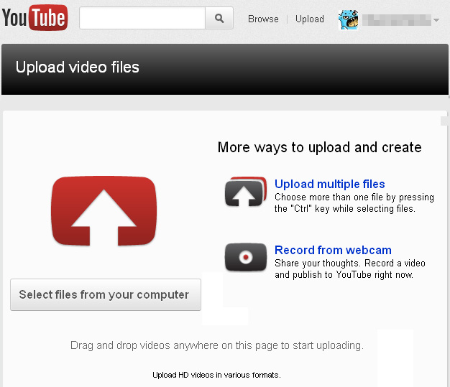Image resolution: width=450 pixels, height=387 pixels.
Task: Click Select files from your computer
Action: [106, 294]
